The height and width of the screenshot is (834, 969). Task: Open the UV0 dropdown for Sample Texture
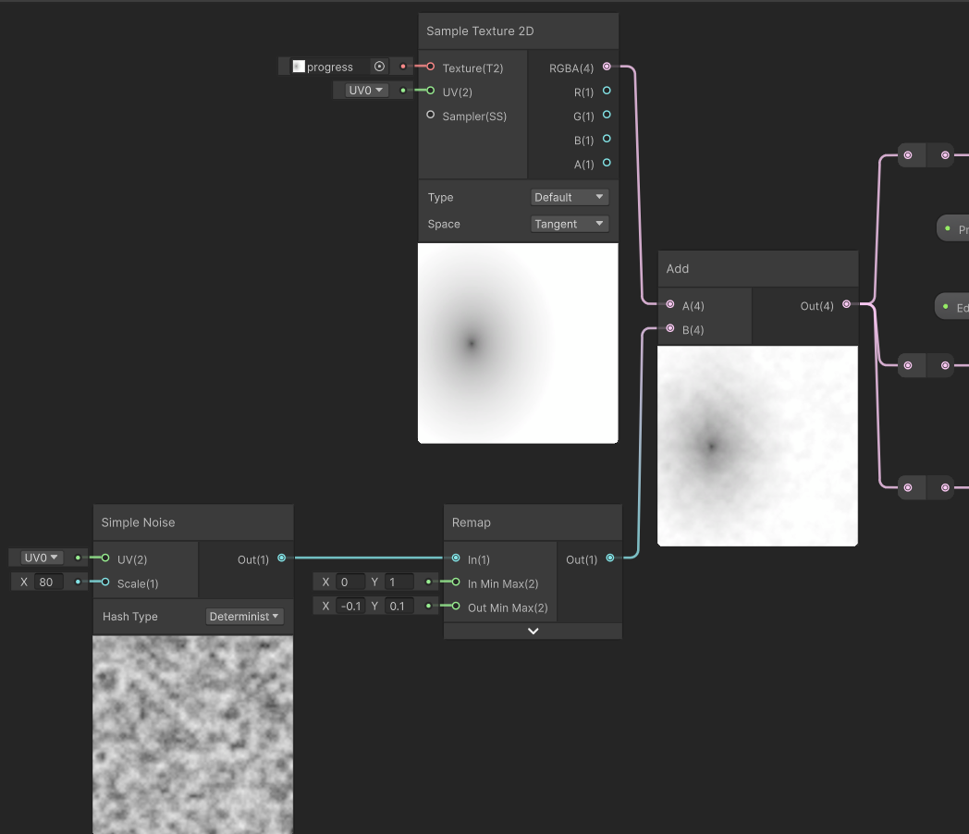[x=366, y=91]
